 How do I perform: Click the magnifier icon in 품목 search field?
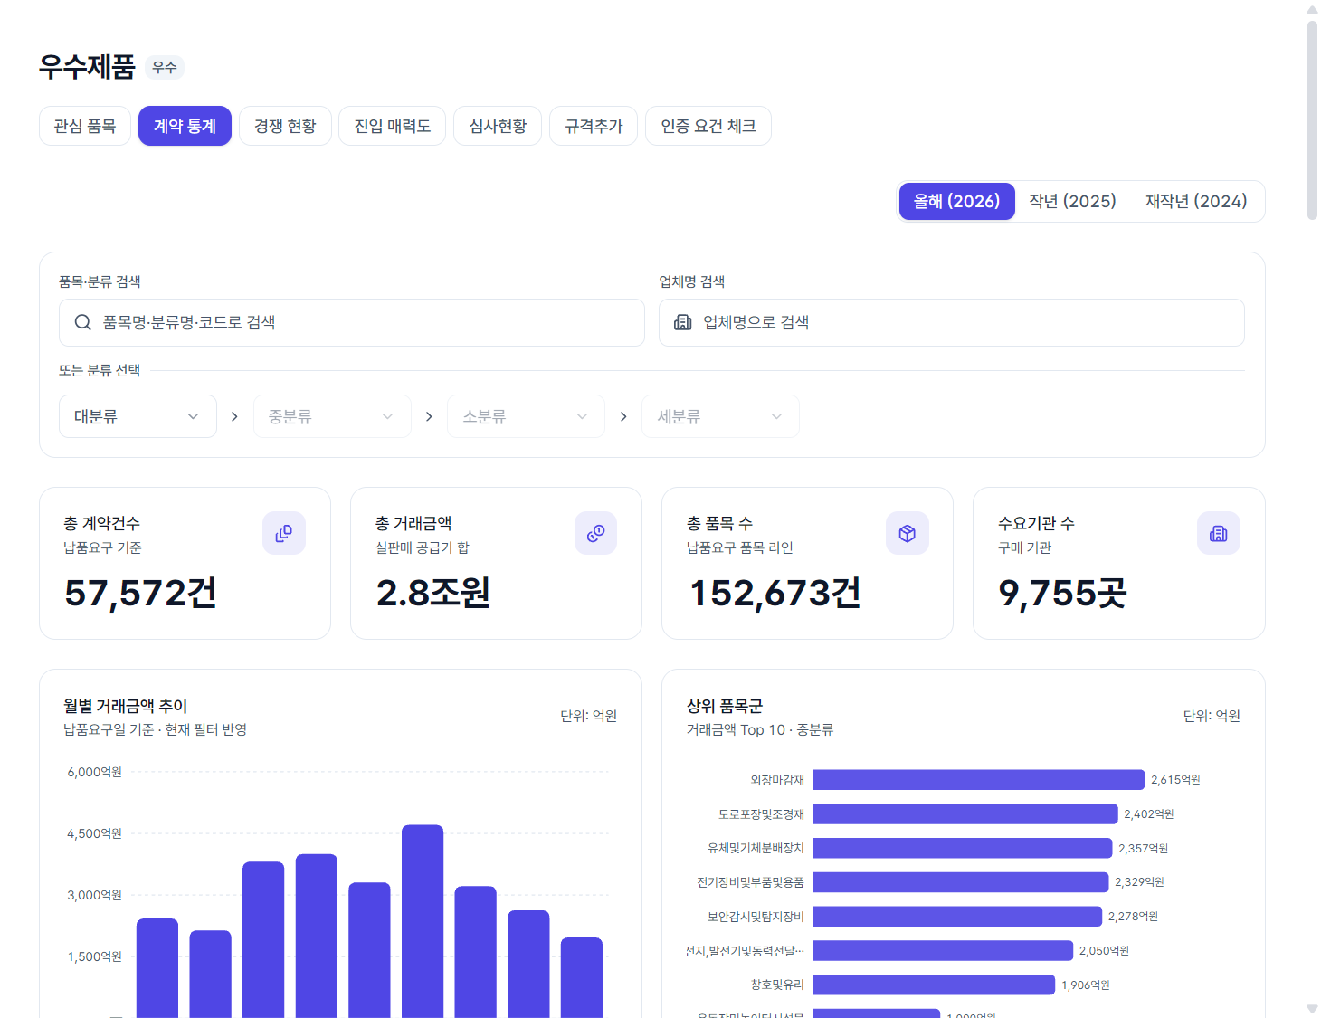coord(82,322)
